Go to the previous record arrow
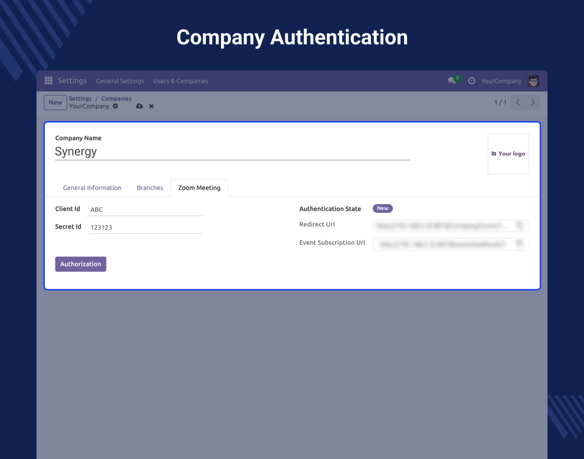Screen dimensions: 584x459 point(518,103)
